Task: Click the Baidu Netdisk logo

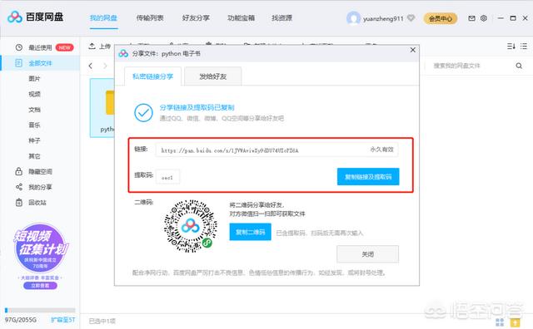Action: click(x=35, y=17)
